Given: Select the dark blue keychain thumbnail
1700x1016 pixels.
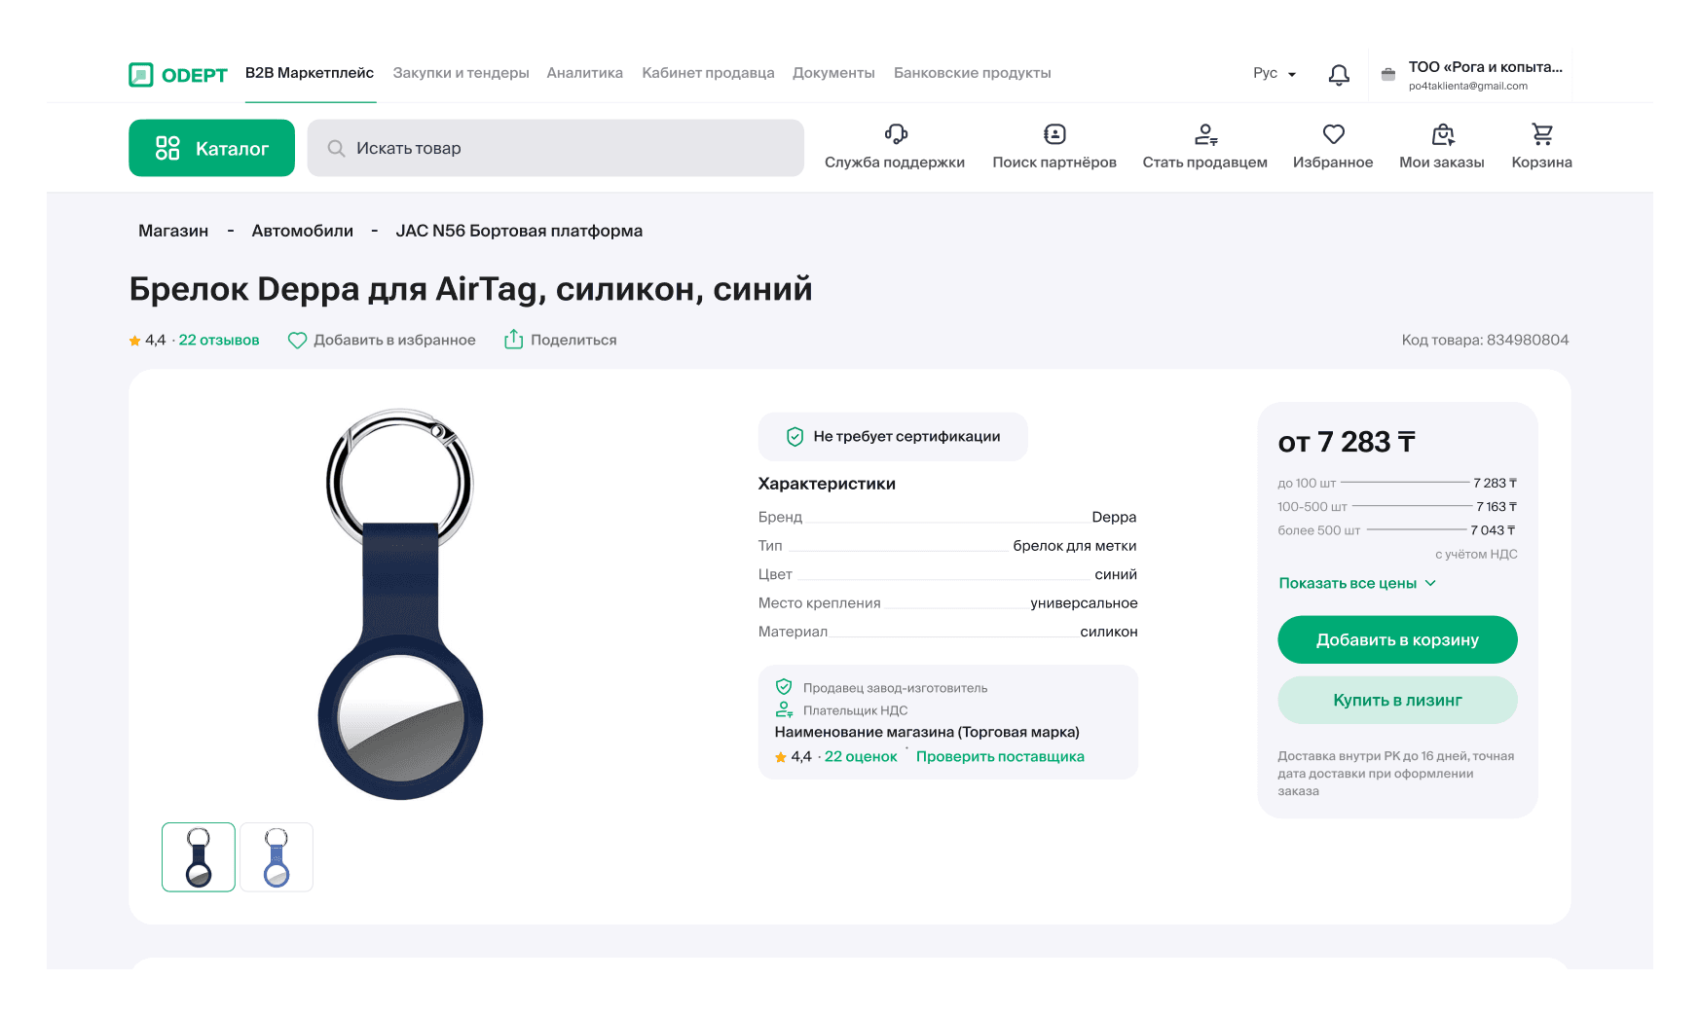Looking at the screenshot, I should coord(199,857).
